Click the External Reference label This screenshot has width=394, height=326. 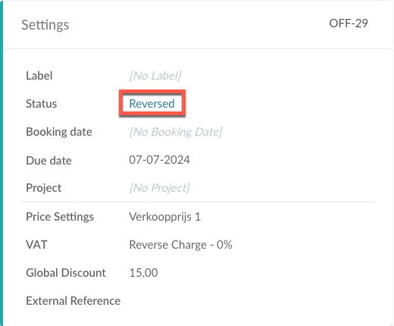(73, 301)
